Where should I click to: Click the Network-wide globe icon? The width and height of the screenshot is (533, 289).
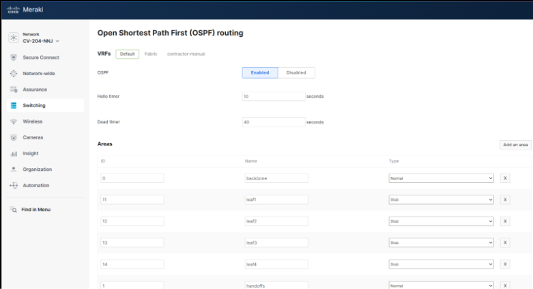click(14, 73)
